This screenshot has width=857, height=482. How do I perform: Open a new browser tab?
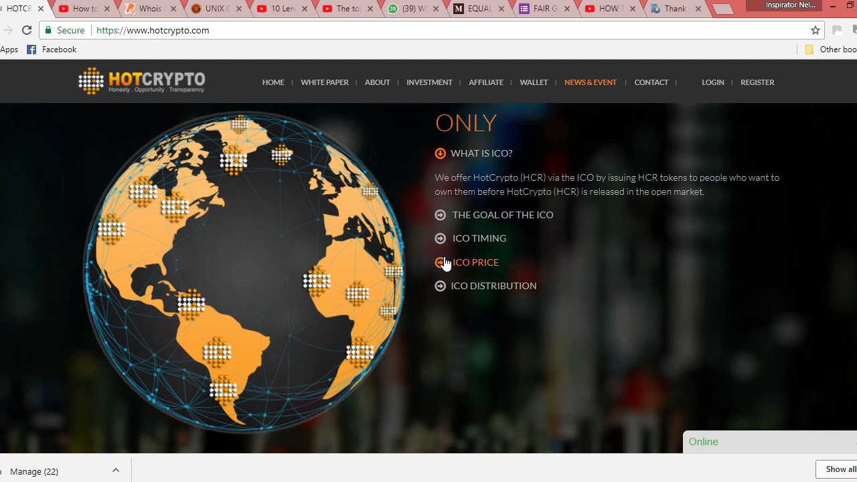click(723, 9)
